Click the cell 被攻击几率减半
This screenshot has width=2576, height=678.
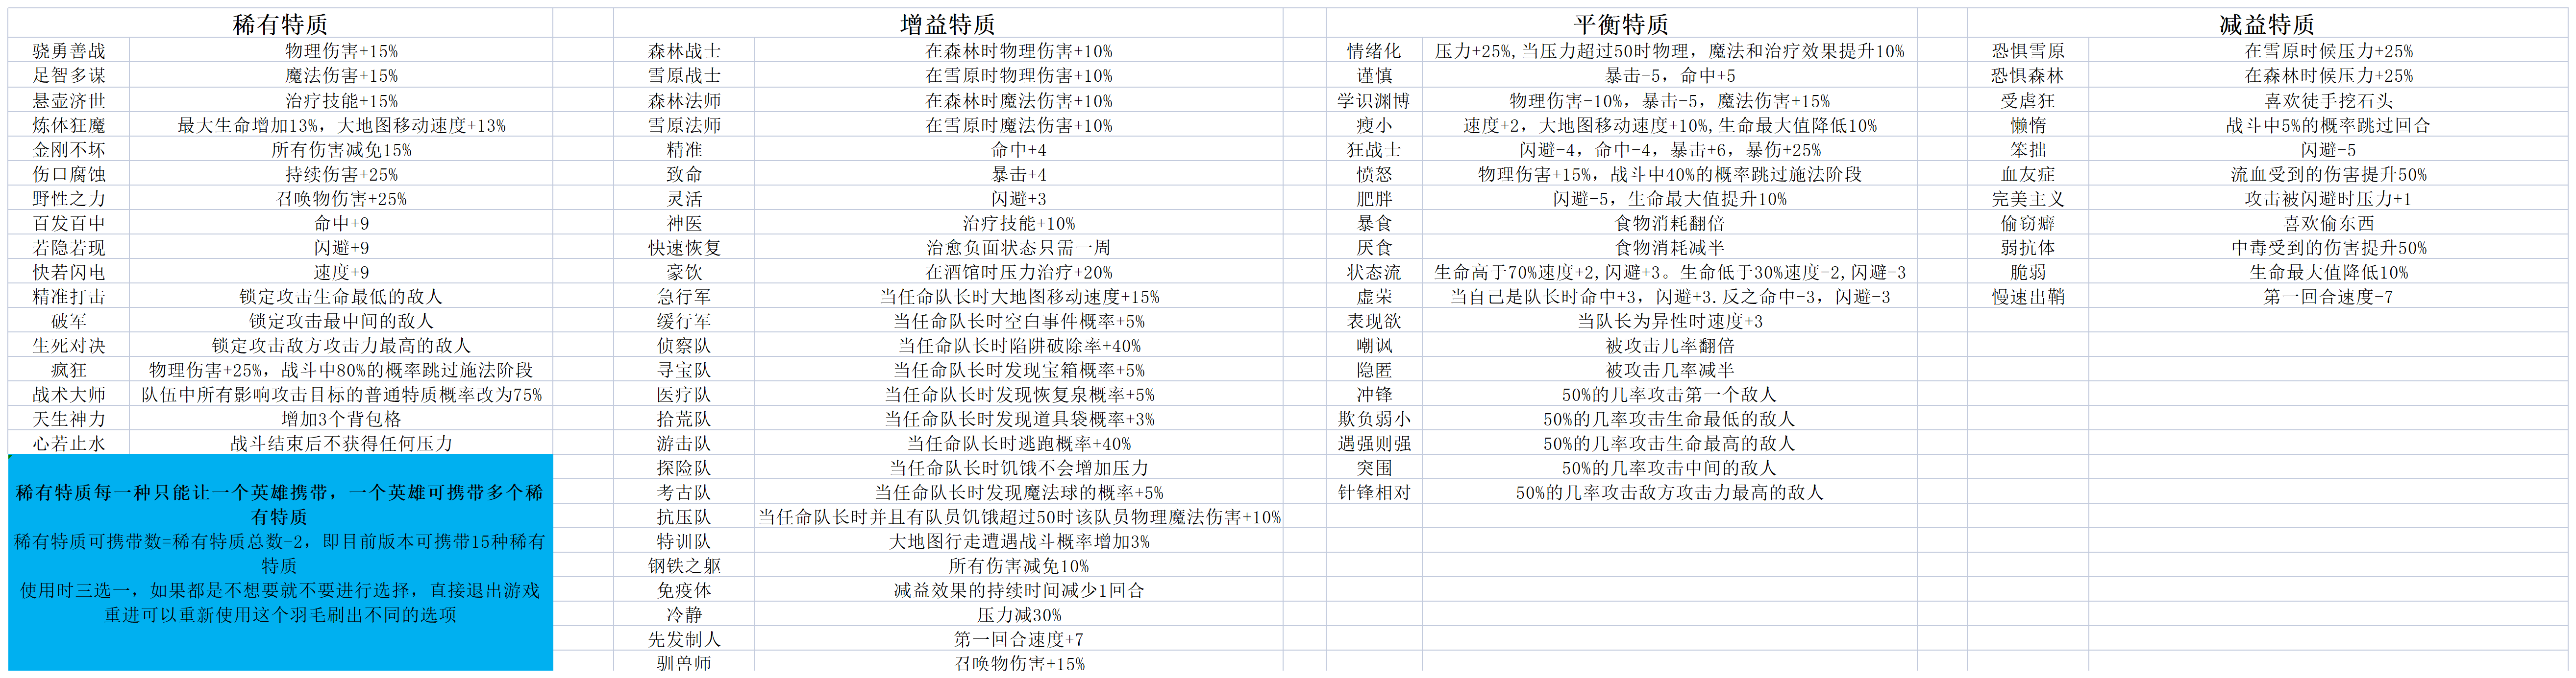[1670, 370]
